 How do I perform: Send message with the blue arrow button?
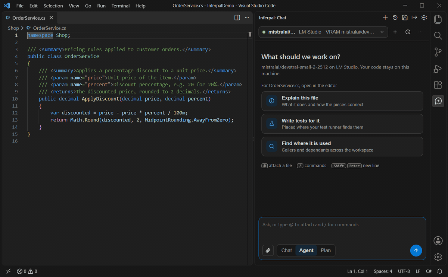[416, 251]
